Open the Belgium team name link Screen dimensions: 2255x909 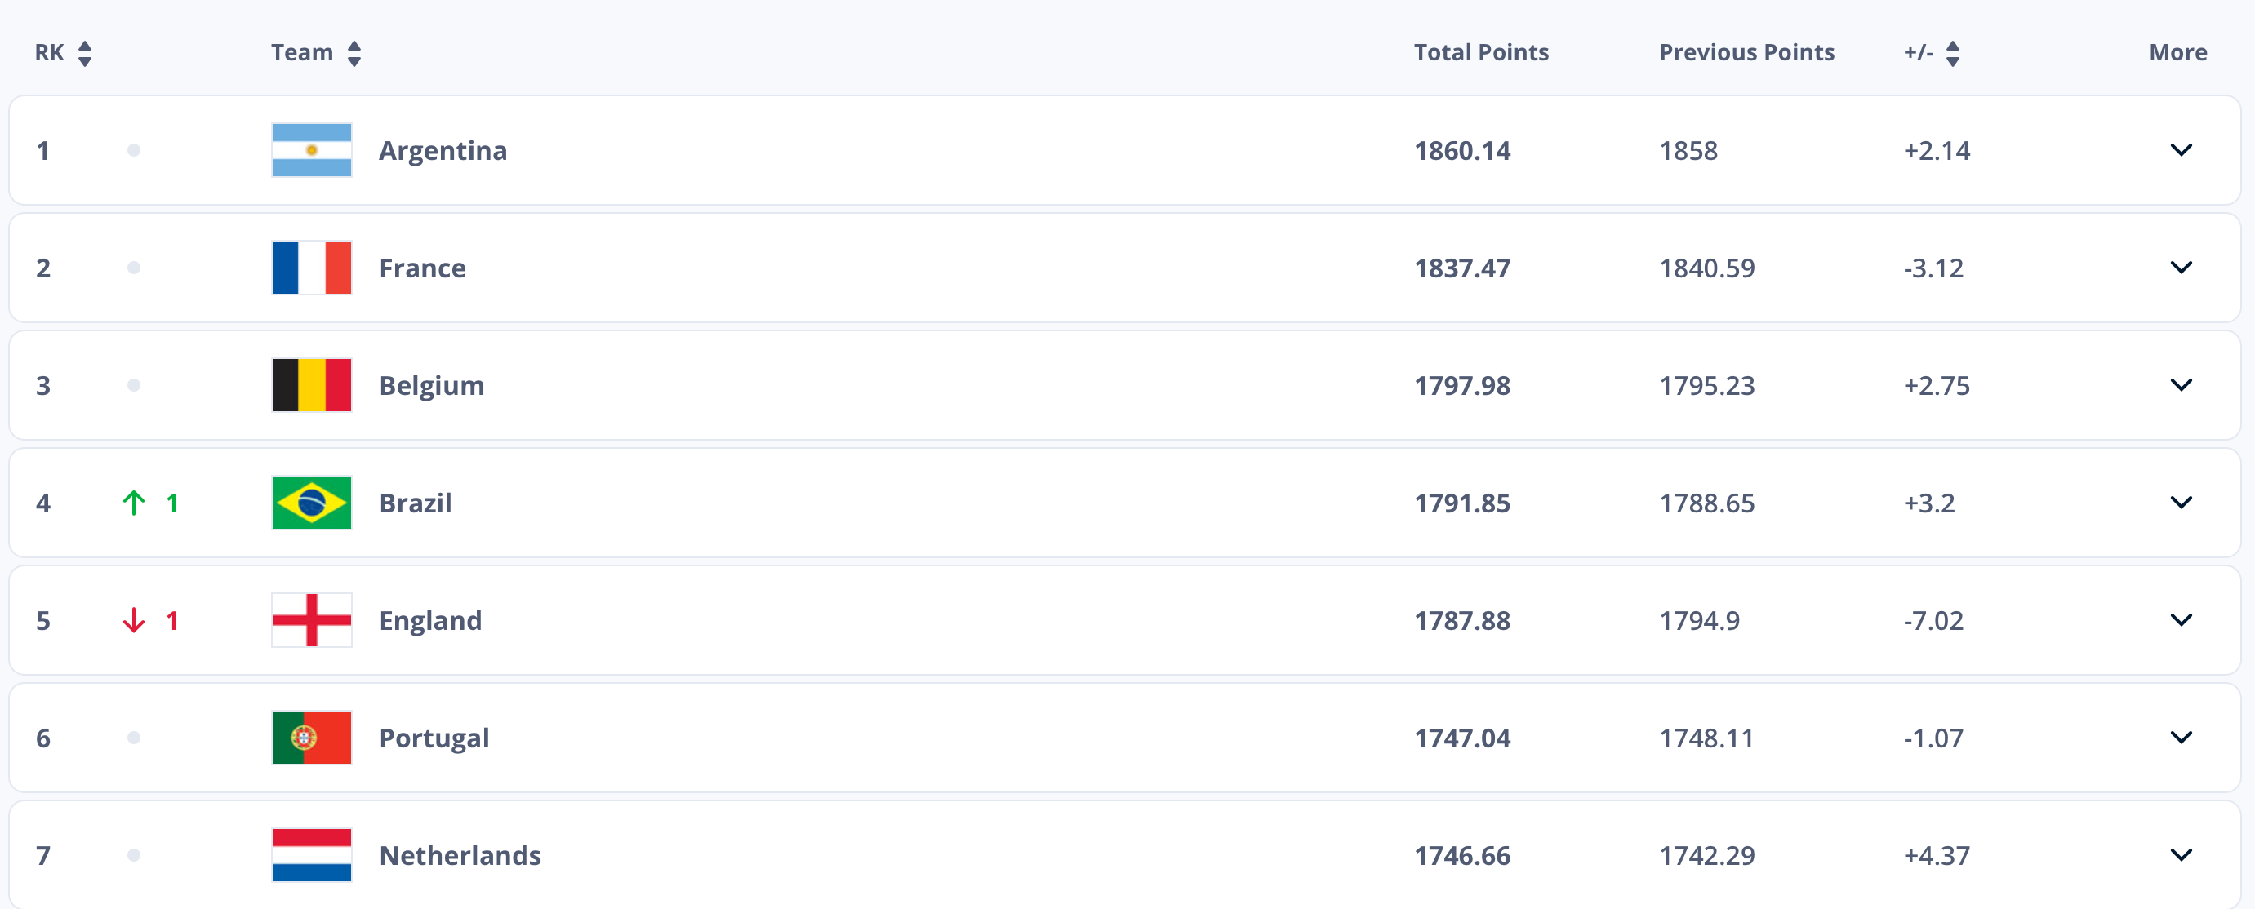point(432,386)
